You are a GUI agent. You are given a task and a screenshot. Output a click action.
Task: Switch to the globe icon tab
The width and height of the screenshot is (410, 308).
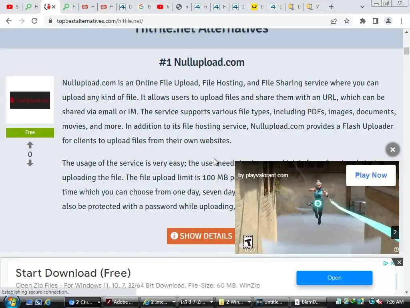[x=182, y=7]
